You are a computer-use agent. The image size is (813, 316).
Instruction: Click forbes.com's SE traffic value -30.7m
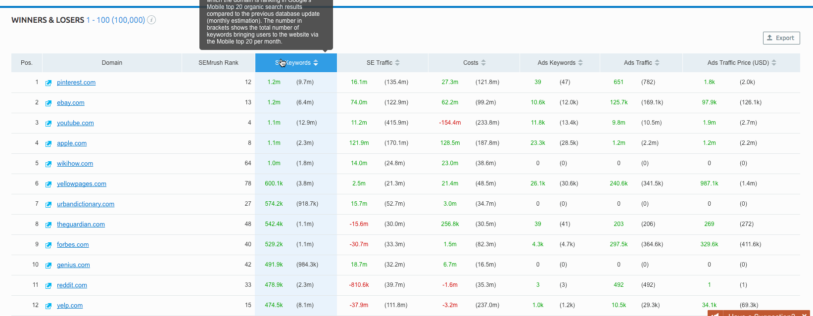point(359,244)
